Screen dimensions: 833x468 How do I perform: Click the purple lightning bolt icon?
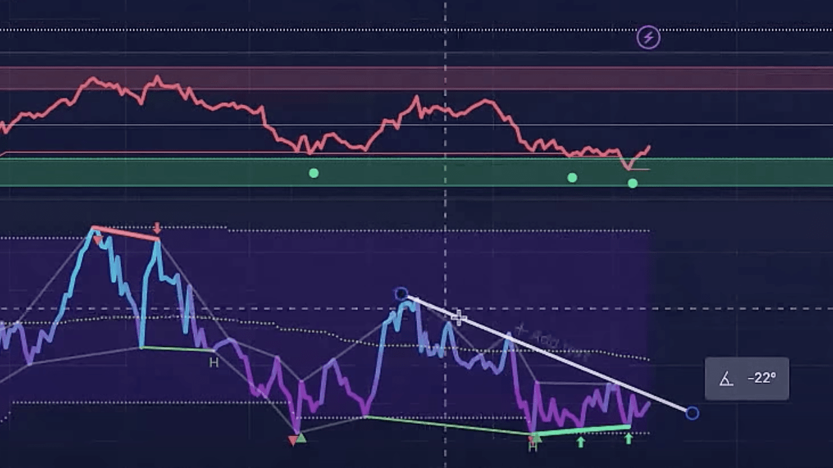[x=648, y=37]
